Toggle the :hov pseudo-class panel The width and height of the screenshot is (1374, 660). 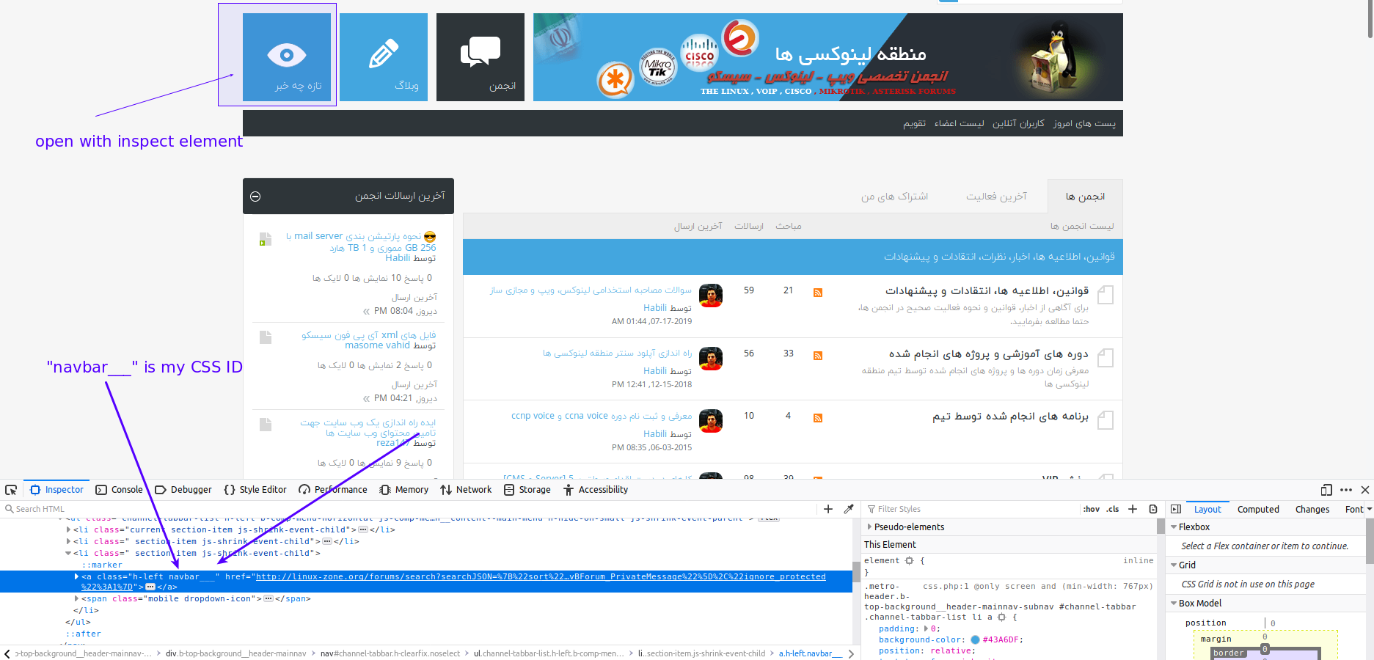[1092, 509]
